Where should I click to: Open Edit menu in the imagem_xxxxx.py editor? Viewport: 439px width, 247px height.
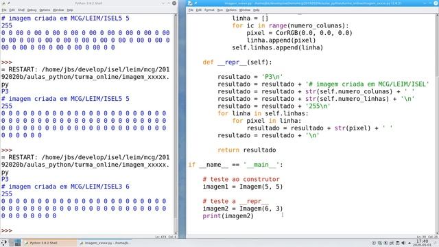point(199,10)
